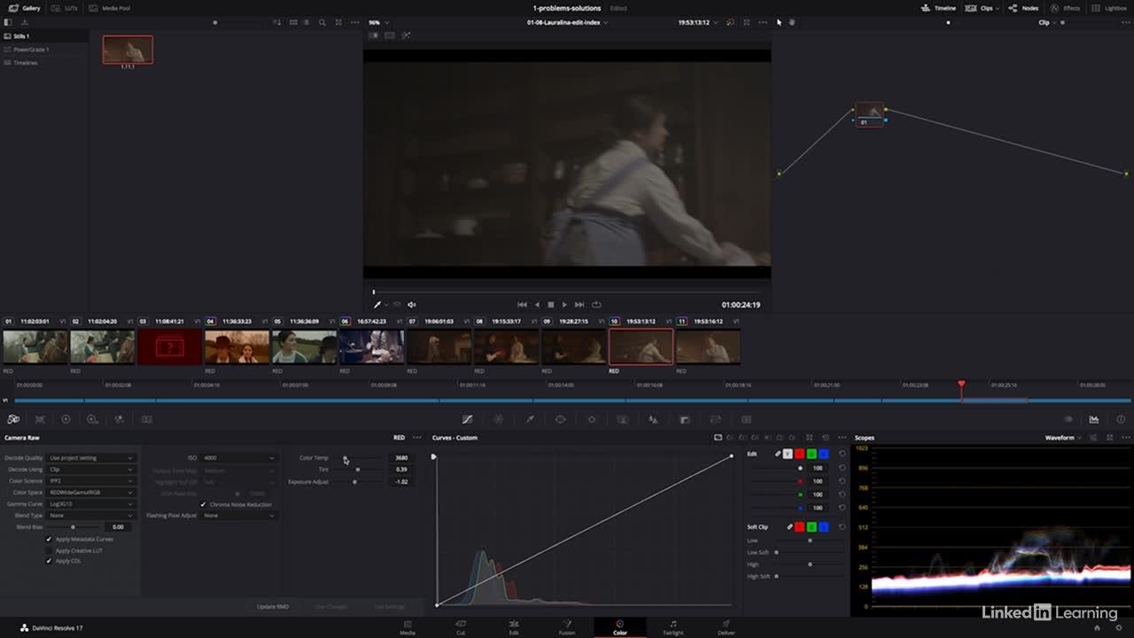Click the loop playback icon
1134x638 pixels.
tap(596, 305)
